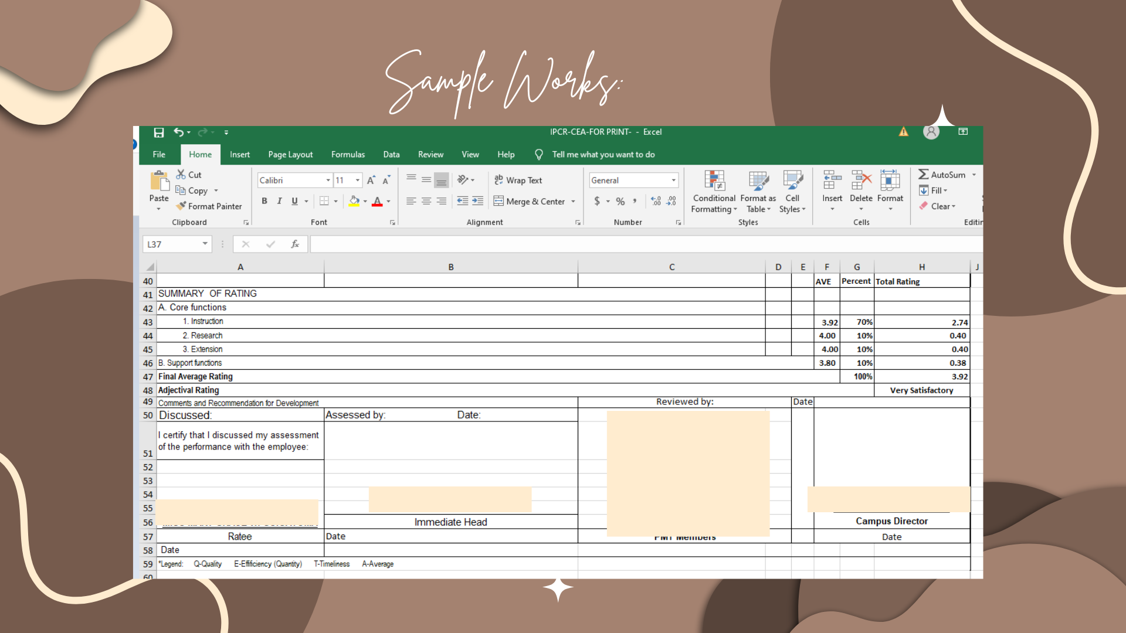
Task: Open Format as Table gallery
Action: [x=758, y=192]
